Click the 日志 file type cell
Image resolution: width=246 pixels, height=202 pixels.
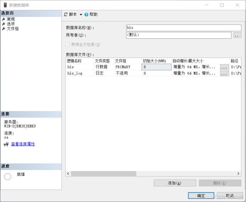(104, 73)
